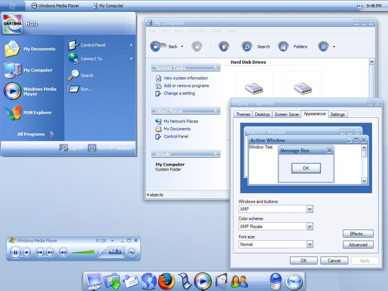Switch to the Settings tab

(x=338, y=114)
